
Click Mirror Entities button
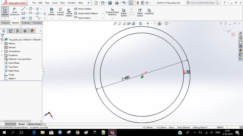click(x=83, y=9)
